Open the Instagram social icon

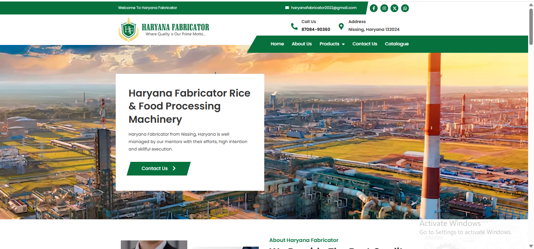[384, 8]
